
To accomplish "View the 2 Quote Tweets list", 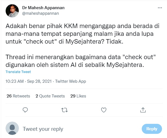I will coord(50,96).
